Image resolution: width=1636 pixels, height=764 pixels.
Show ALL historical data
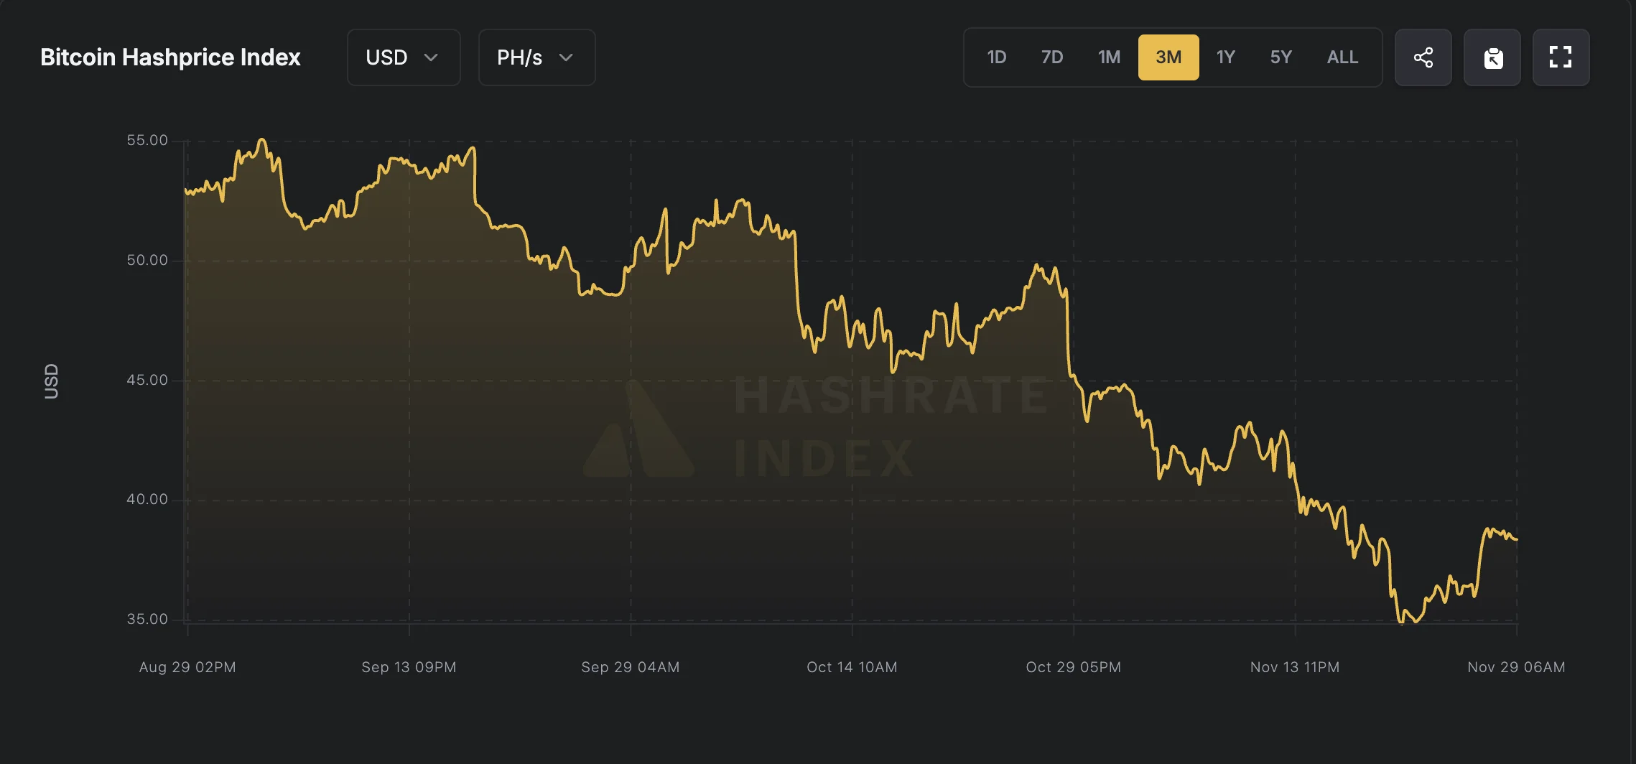pos(1342,57)
